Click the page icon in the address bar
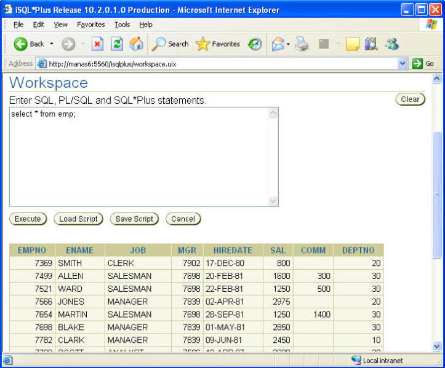 pyautogui.click(x=42, y=64)
